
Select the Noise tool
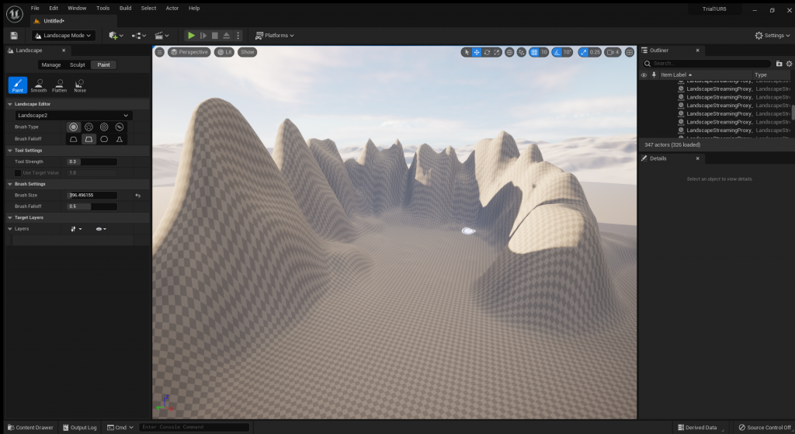(x=80, y=85)
